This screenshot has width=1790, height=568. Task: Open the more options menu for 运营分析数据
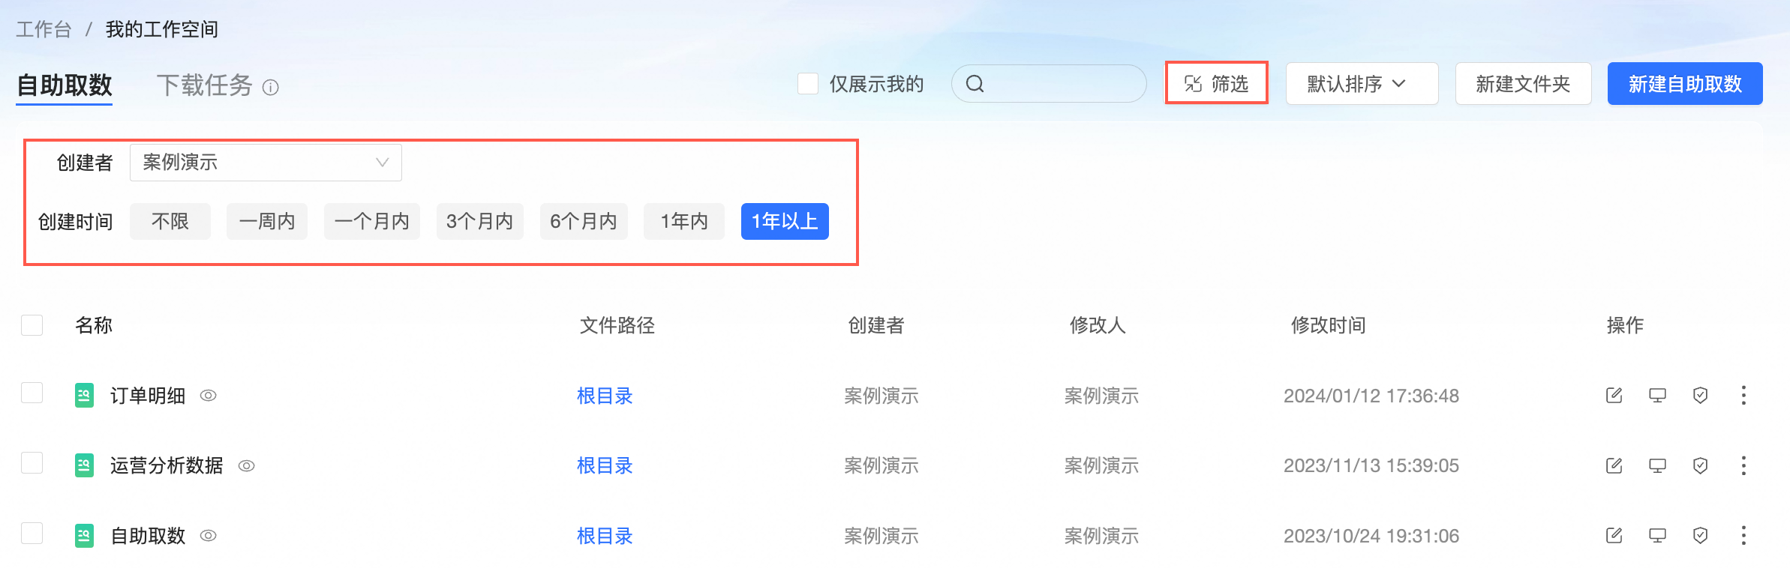tap(1743, 465)
